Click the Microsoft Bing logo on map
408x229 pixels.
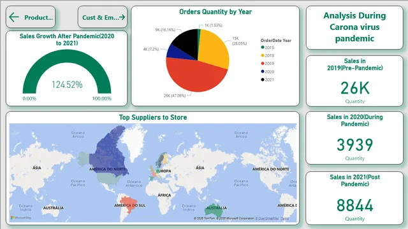pyautogui.click(x=21, y=218)
